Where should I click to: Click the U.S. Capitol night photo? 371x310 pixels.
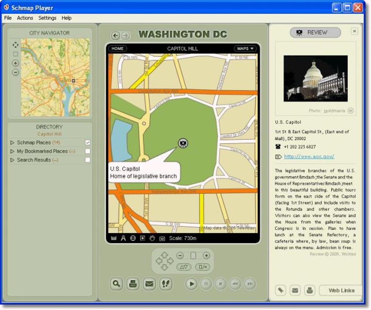[316, 78]
